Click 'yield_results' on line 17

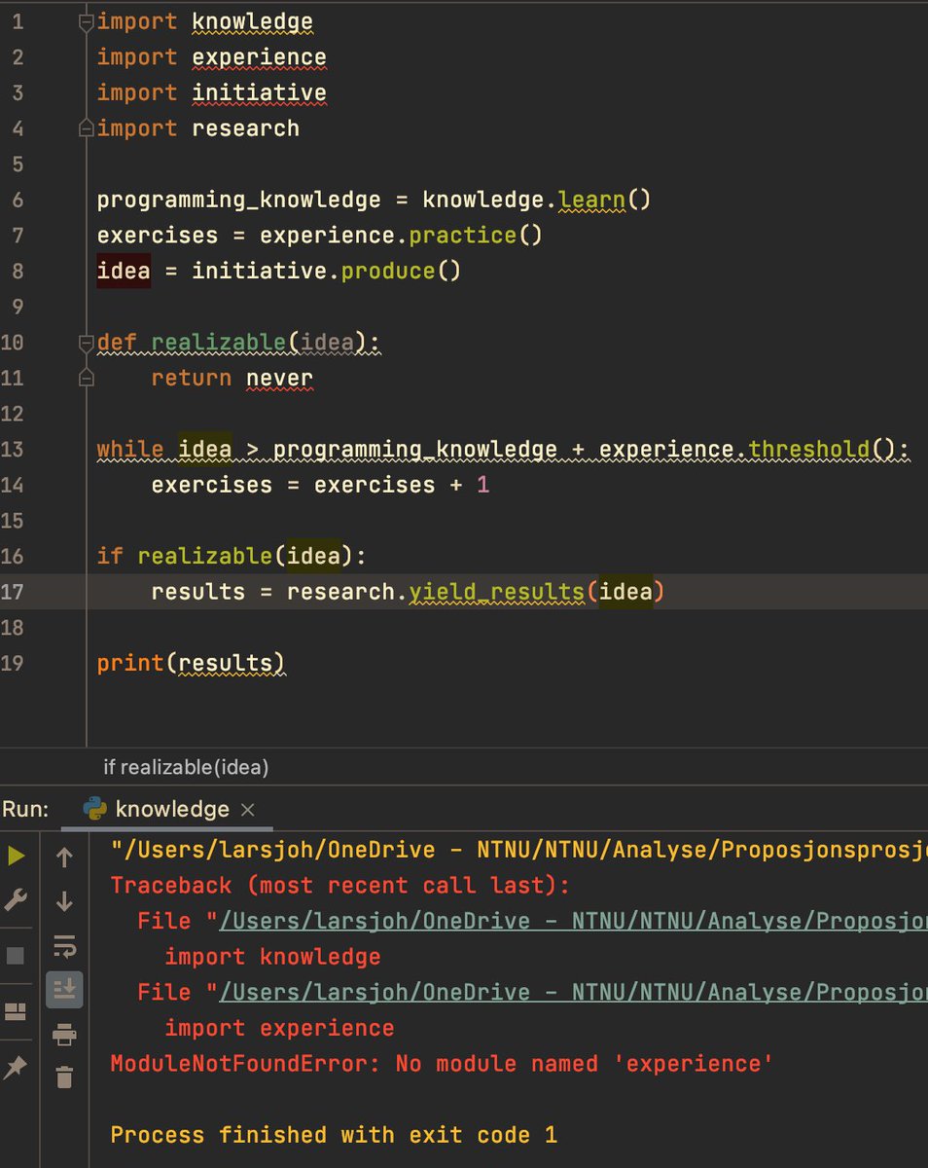tap(497, 592)
